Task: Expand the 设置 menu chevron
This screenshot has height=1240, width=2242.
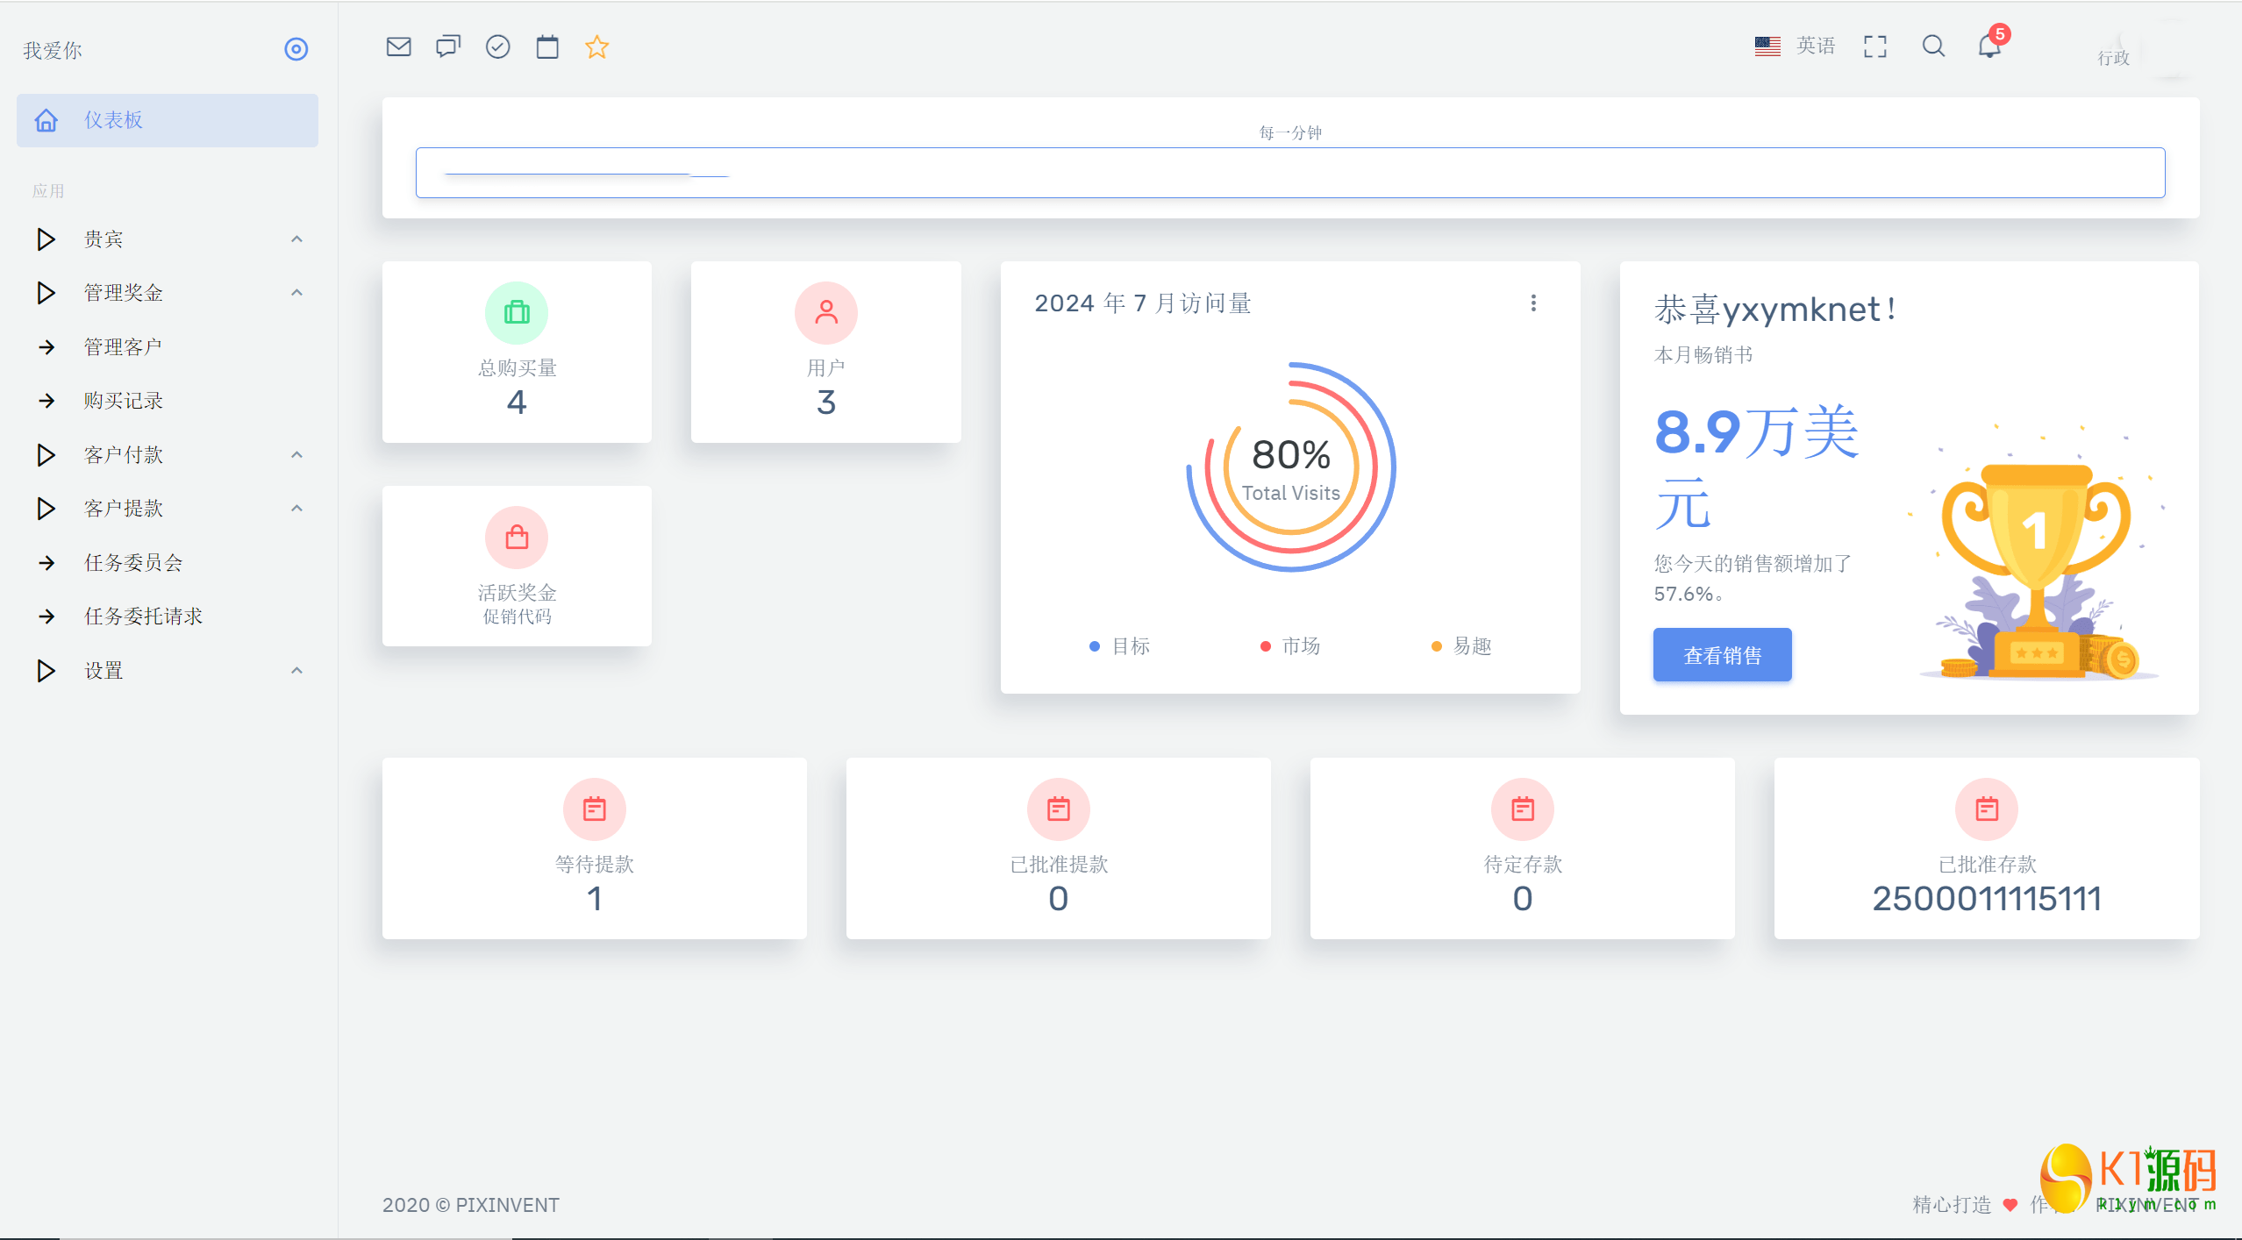Action: (x=296, y=671)
